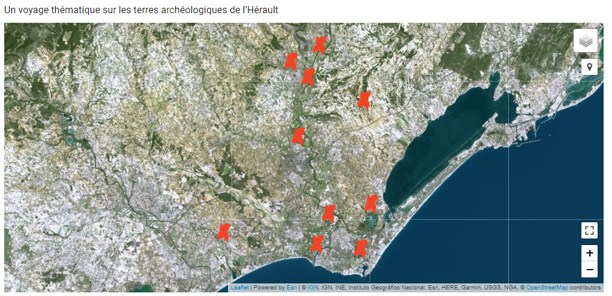Open the Esri attribution link

pyautogui.click(x=291, y=288)
